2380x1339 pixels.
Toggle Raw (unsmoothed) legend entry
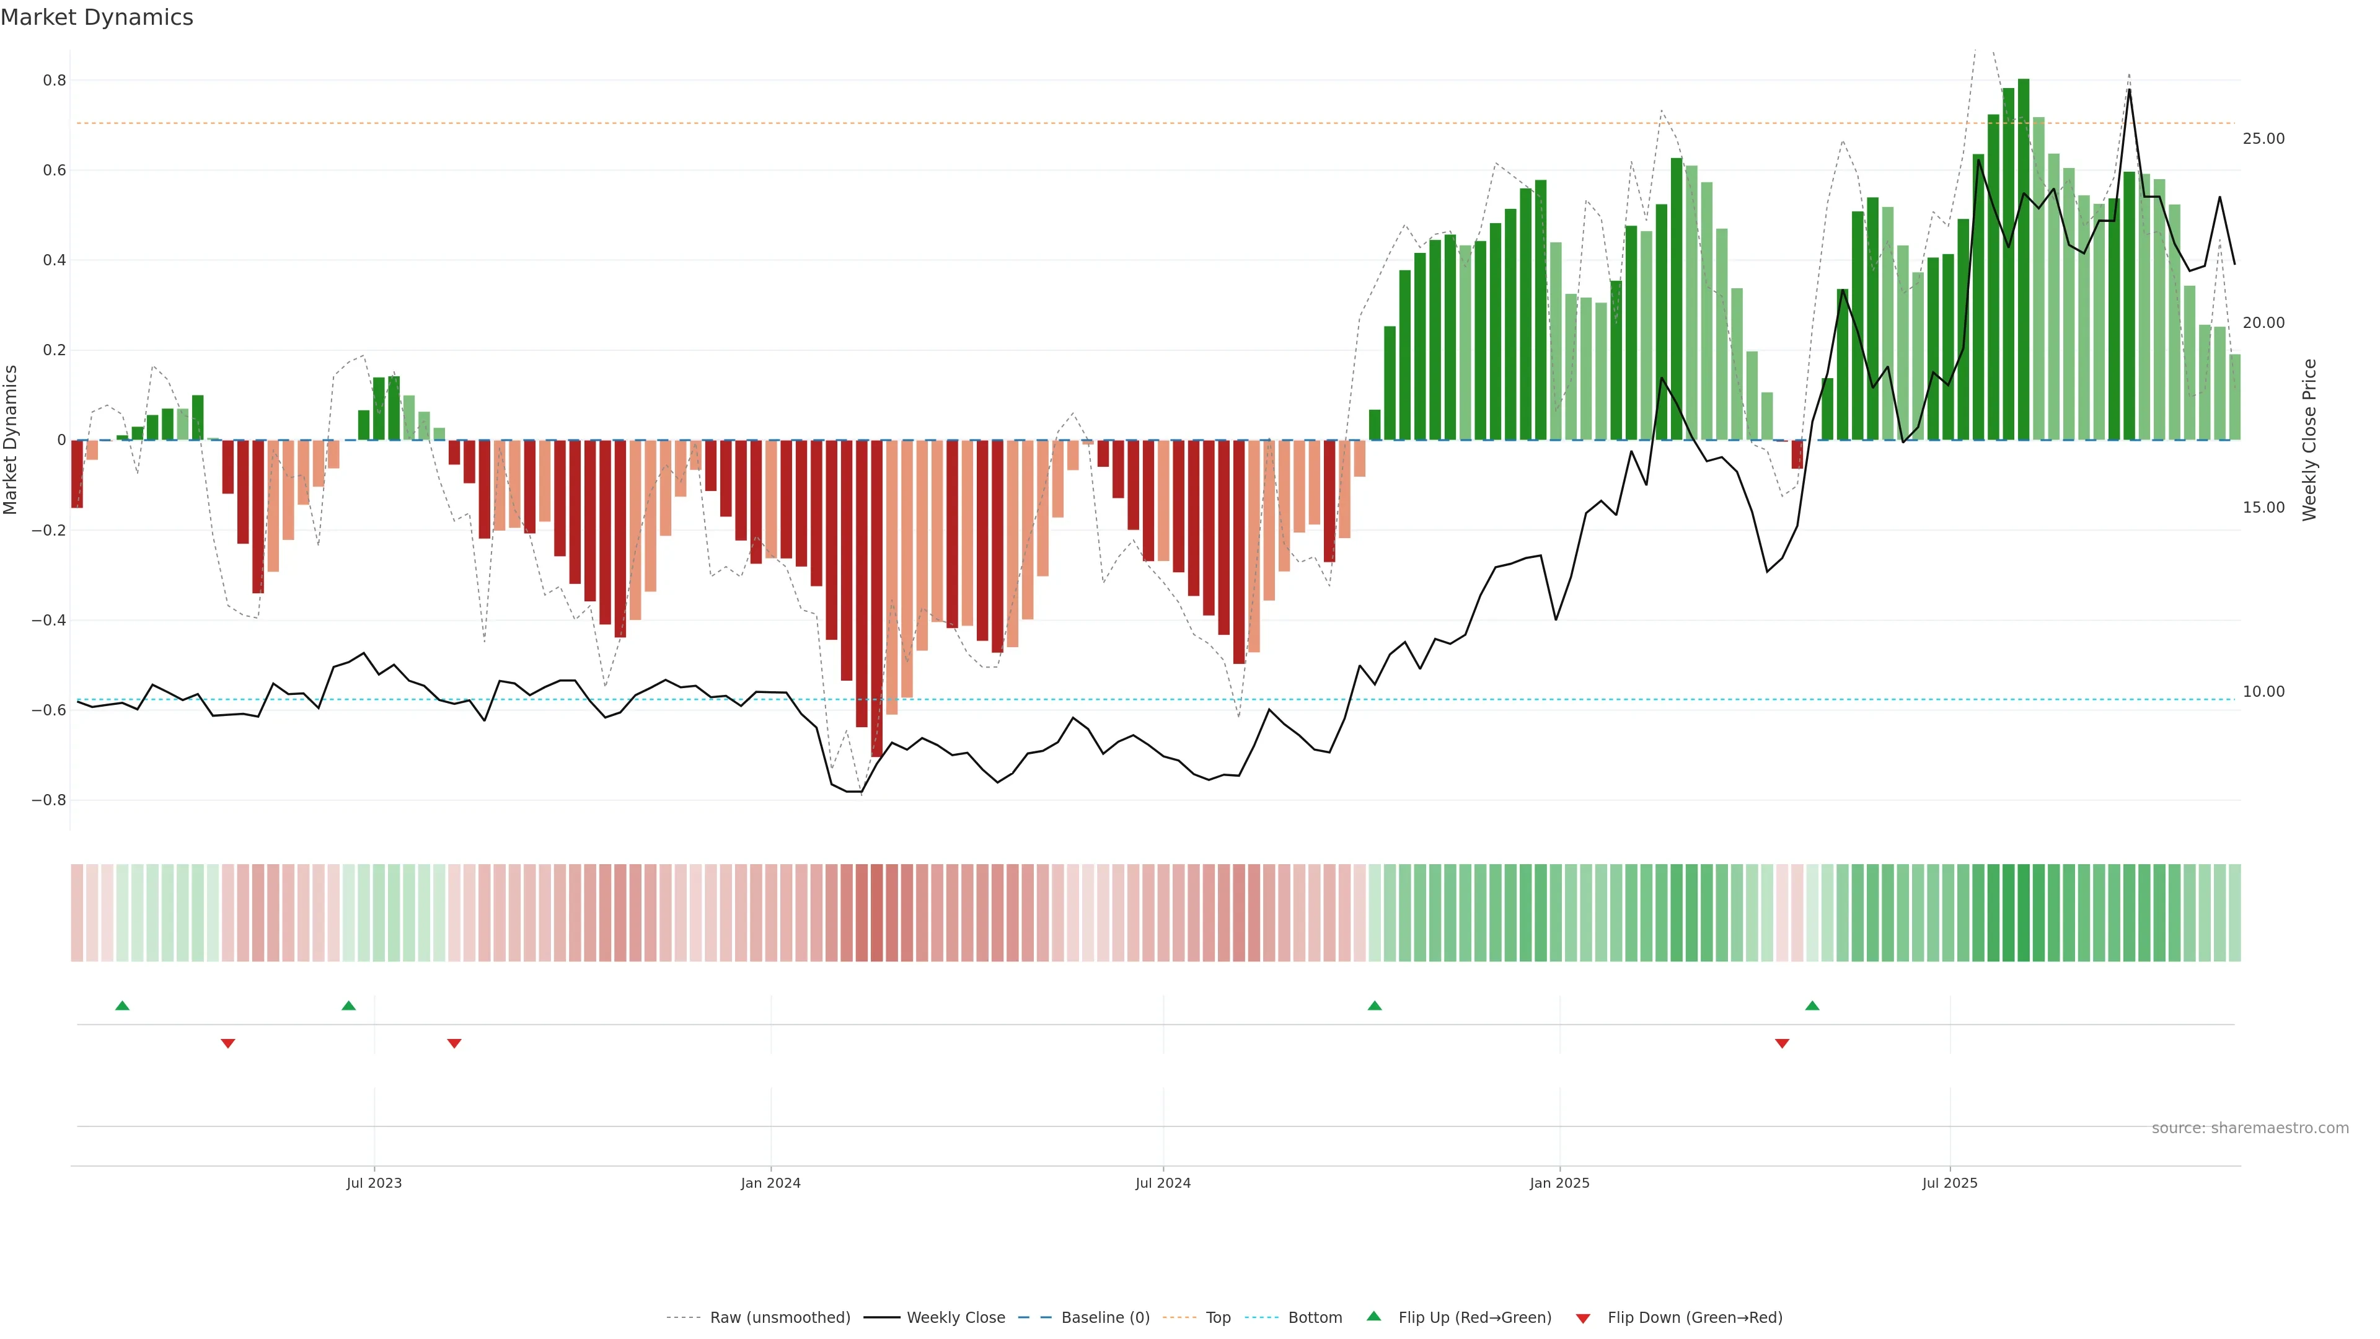779,1317
